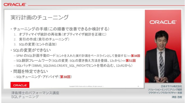Screen dimensions: 185x103
Task: Click the ソリューション・エンジニアリング統括 label
Action: coord(165,89)
